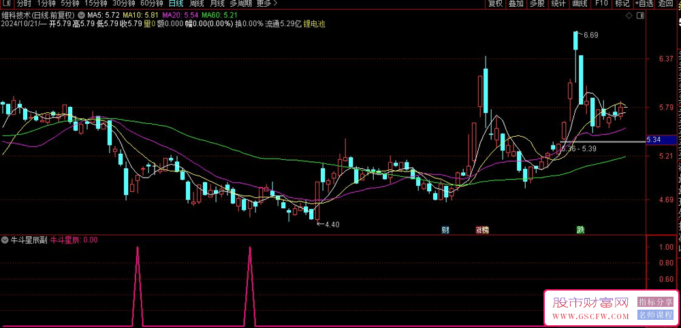Viewport: 681px width, 328px height.
Task: Select the 1分钟 period tab
Action: coord(46,4)
